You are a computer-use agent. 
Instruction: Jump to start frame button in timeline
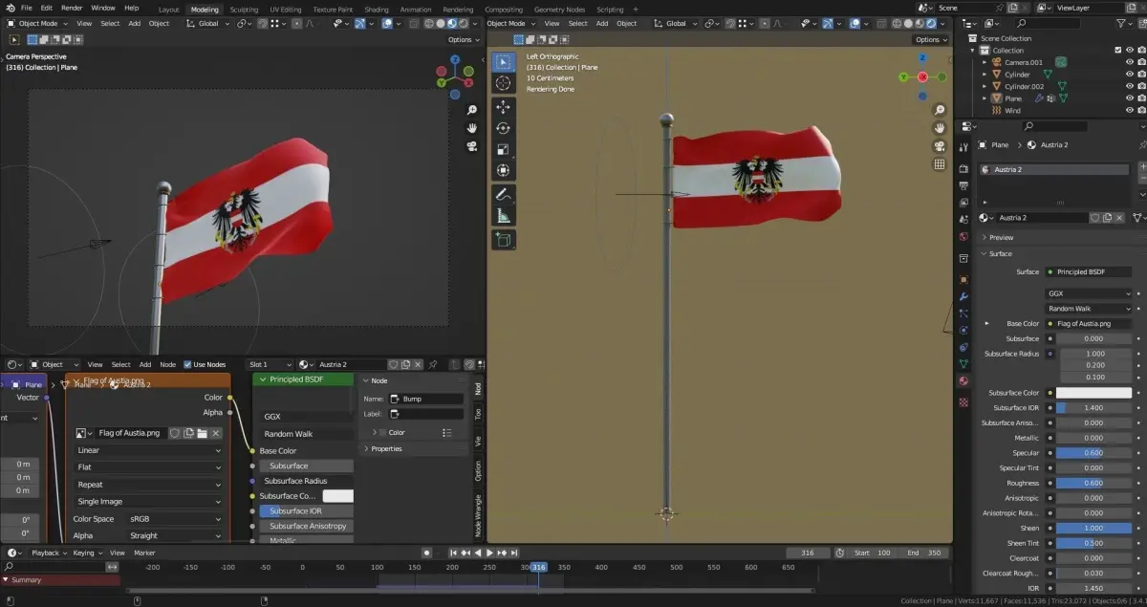pos(453,553)
